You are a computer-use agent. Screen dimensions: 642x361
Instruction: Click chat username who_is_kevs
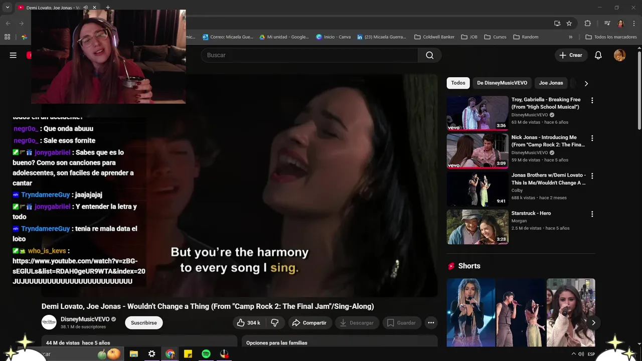[47, 251]
